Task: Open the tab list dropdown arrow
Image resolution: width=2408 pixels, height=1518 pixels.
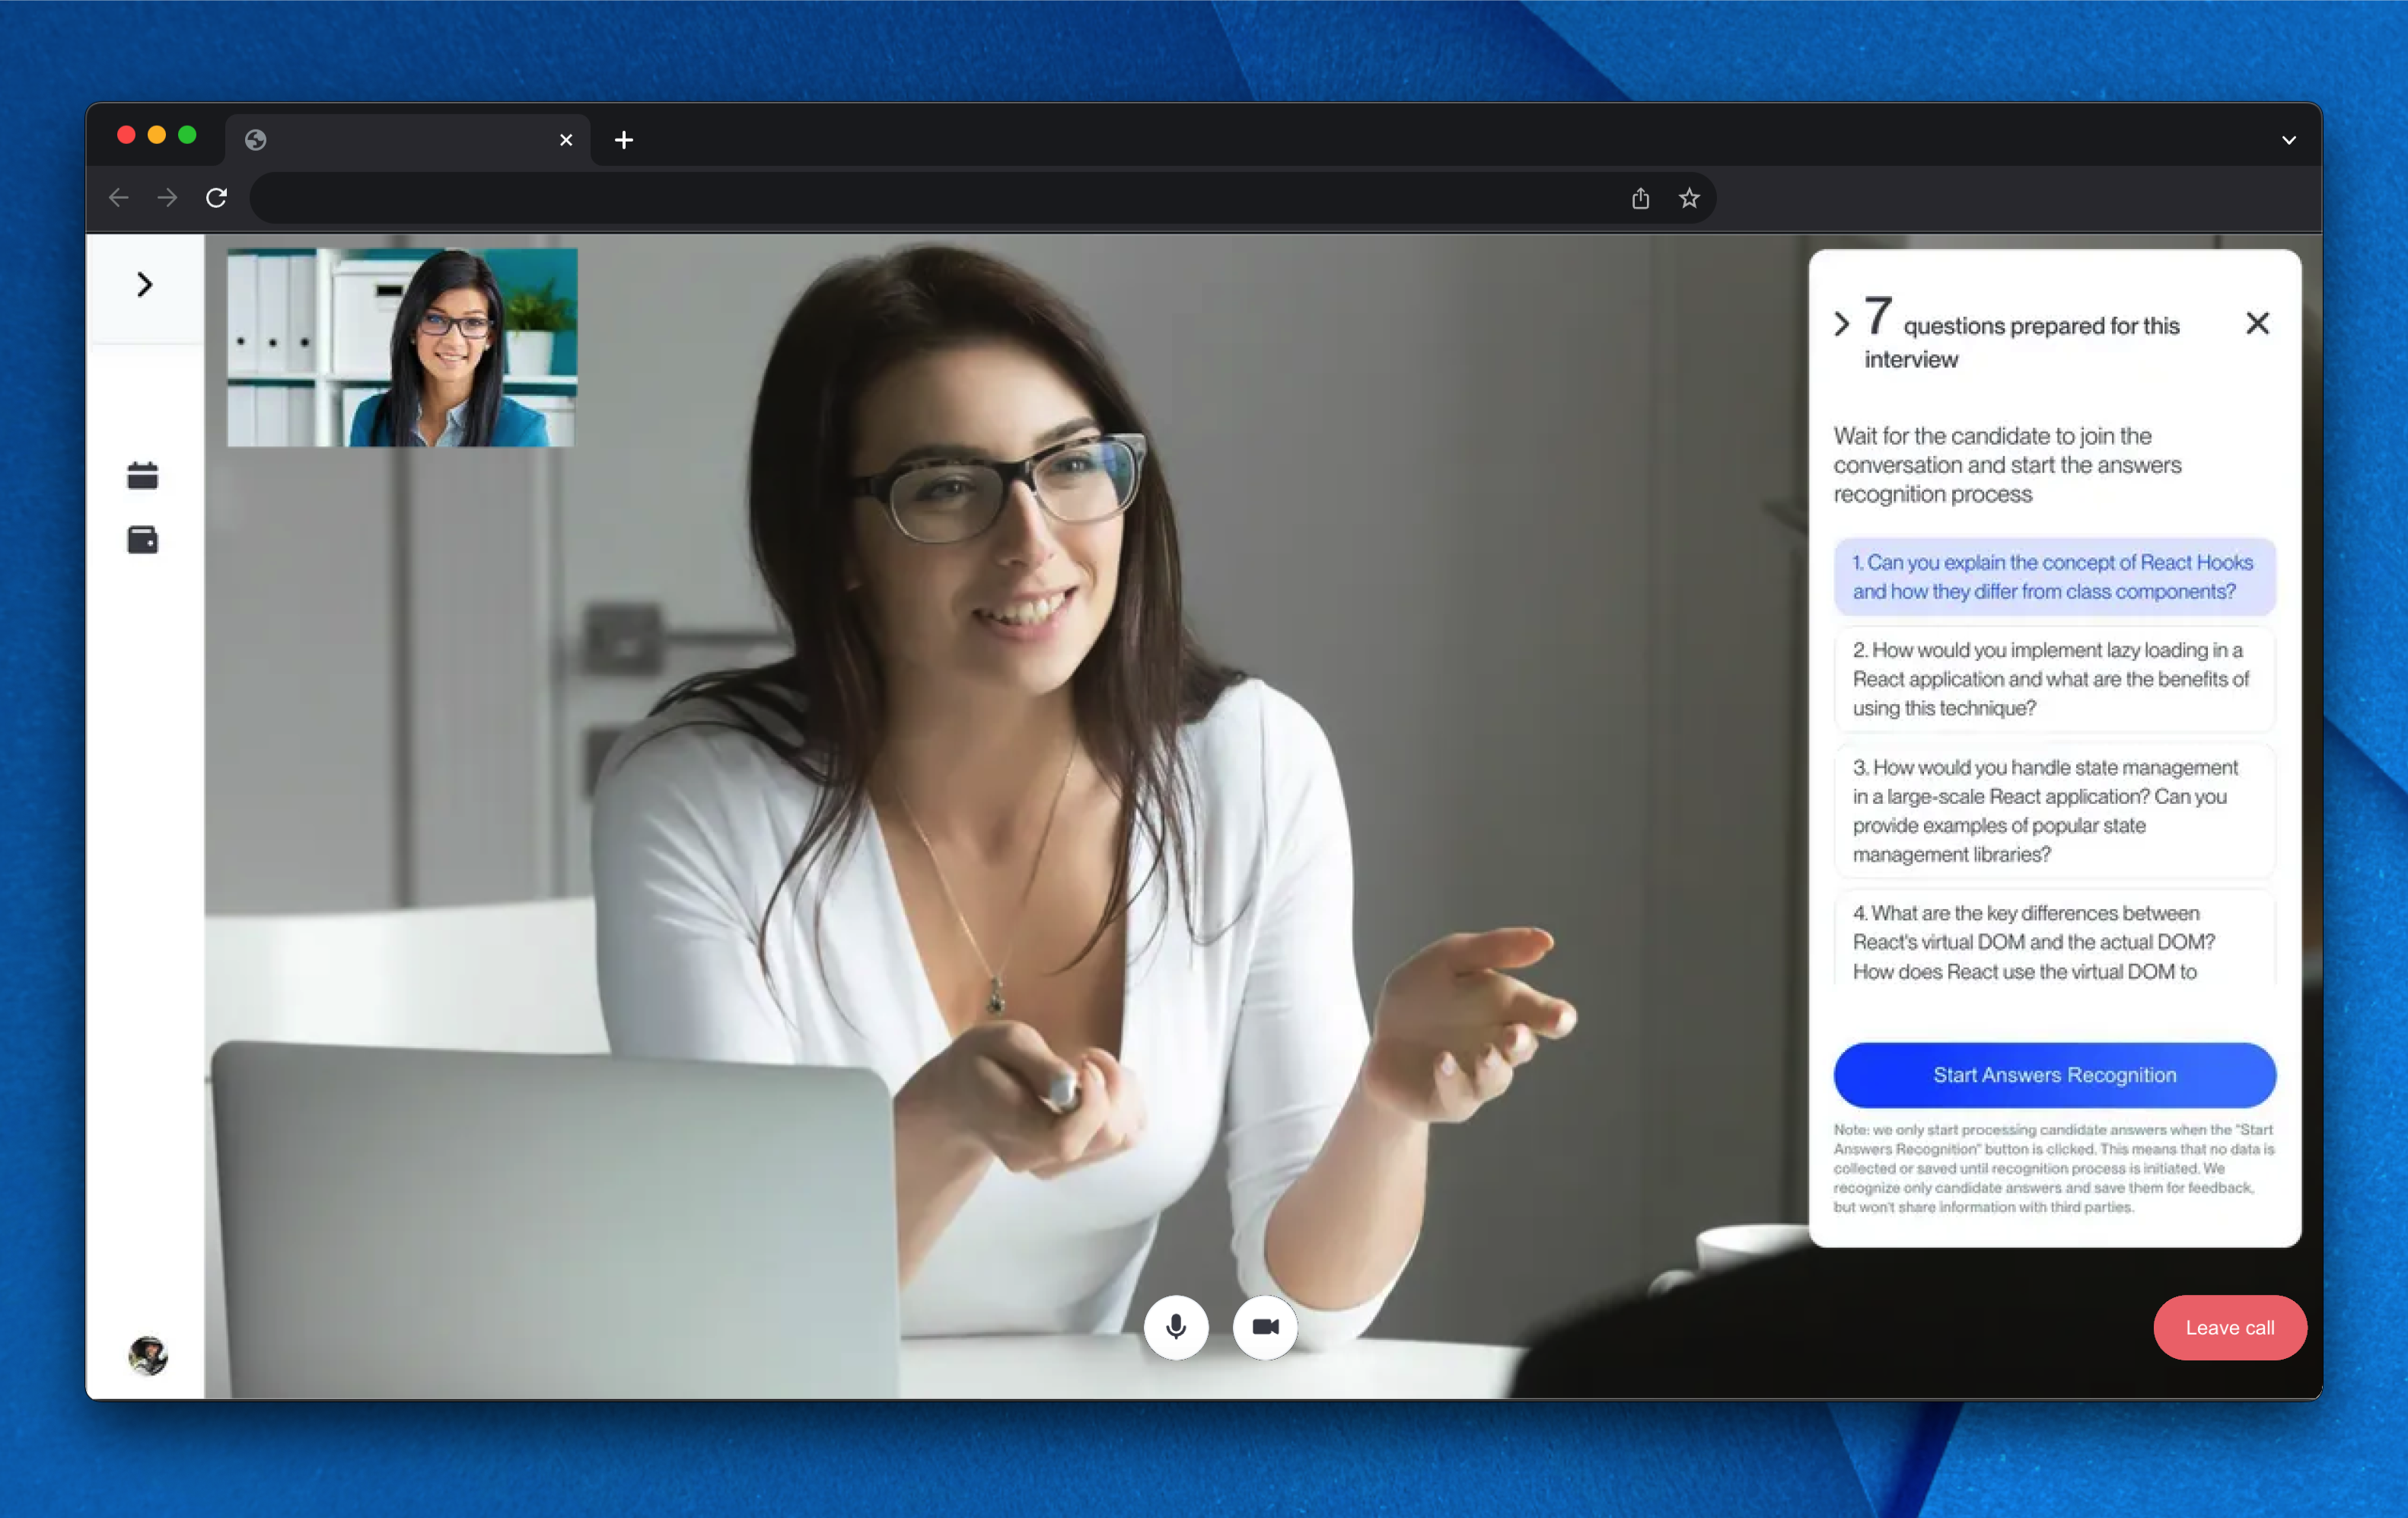Action: coord(2288,140)
